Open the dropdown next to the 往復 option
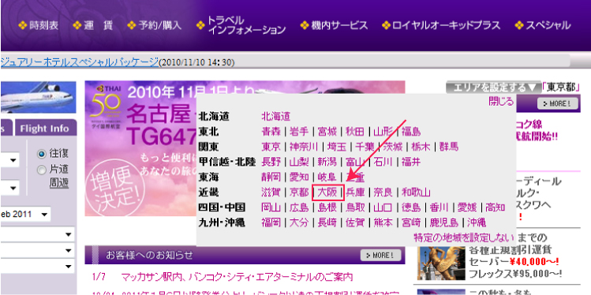591x295 pixels. point(9,161)
